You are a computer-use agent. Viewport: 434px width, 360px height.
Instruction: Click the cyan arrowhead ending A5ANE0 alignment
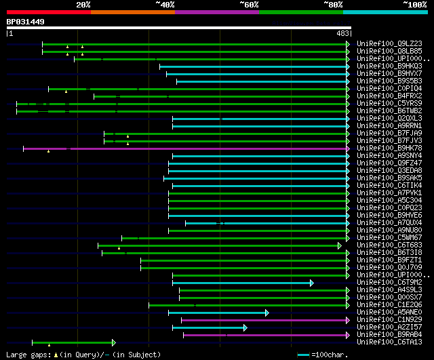267,313
